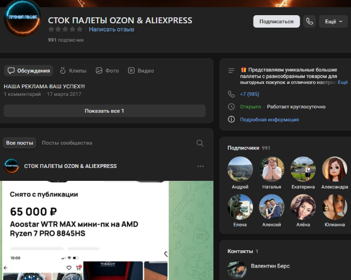The height and width of the screenshot is (280, 351).
Task: Open the post three-dots options menu
Action: click(x=200, y=166)
